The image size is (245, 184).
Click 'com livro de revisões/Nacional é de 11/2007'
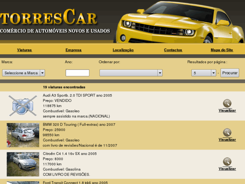80,145
